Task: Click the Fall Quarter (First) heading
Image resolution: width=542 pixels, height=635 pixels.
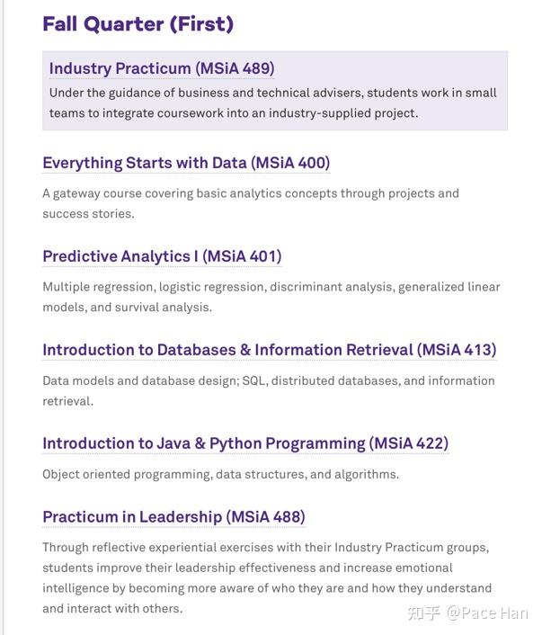Action: pos(138,24)
